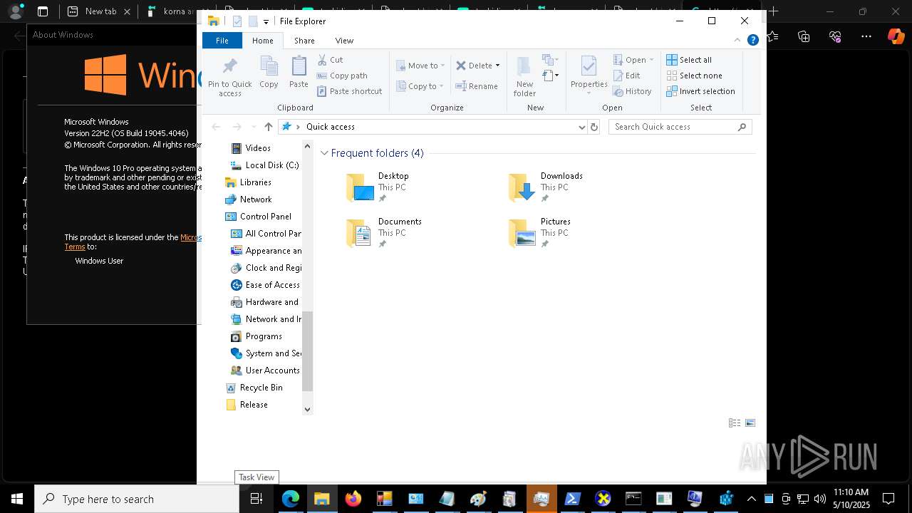Click the navigation pane scrollbar thumb
The height and width of the screenshot is (513, 912).
tap(308, 351)
